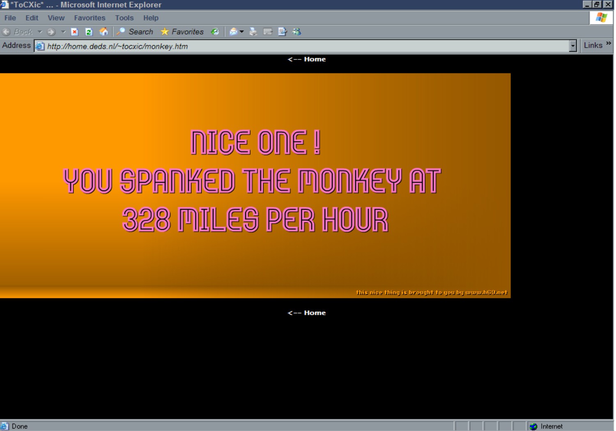Print the page using the printer icon
Screen dimensions: 616x431
(253, 32)
